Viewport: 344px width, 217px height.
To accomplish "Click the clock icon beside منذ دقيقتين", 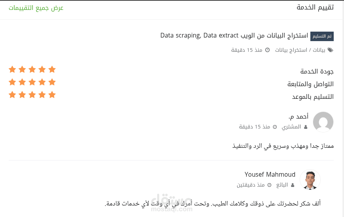I will (x=270, y=185).
